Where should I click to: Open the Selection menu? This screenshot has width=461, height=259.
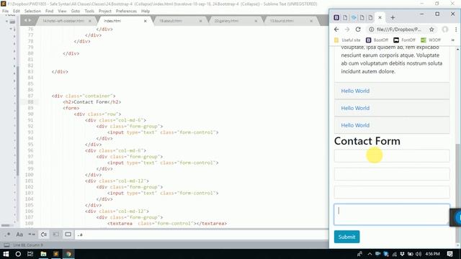point(32,11)
